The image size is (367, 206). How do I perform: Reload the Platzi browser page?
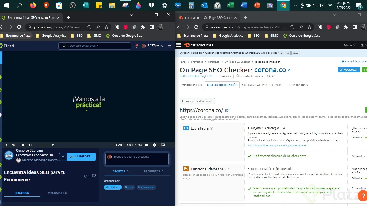(19, 27)
